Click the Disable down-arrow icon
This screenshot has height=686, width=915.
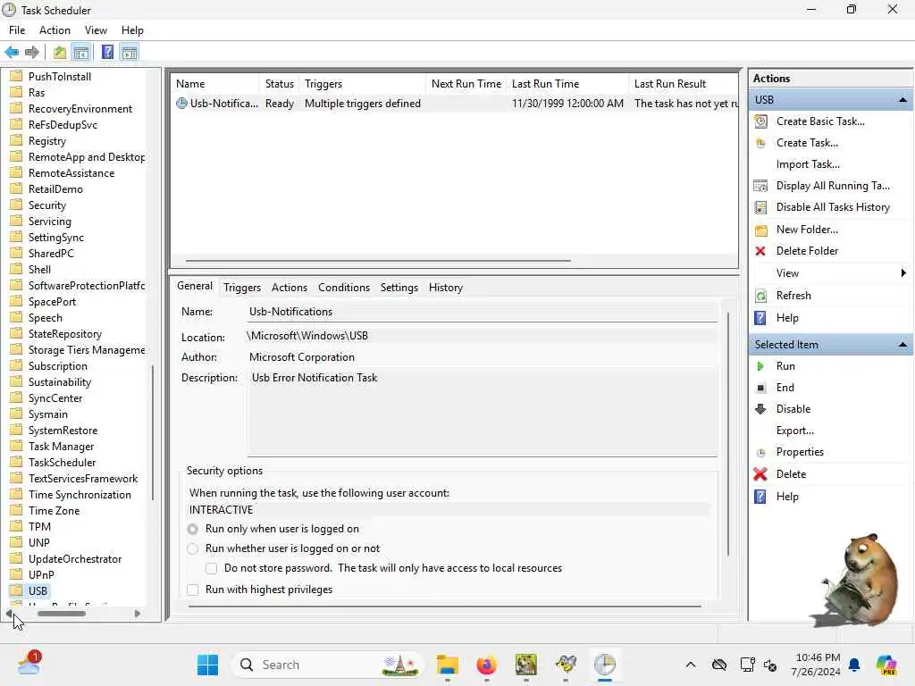click(x=760, y=409)
